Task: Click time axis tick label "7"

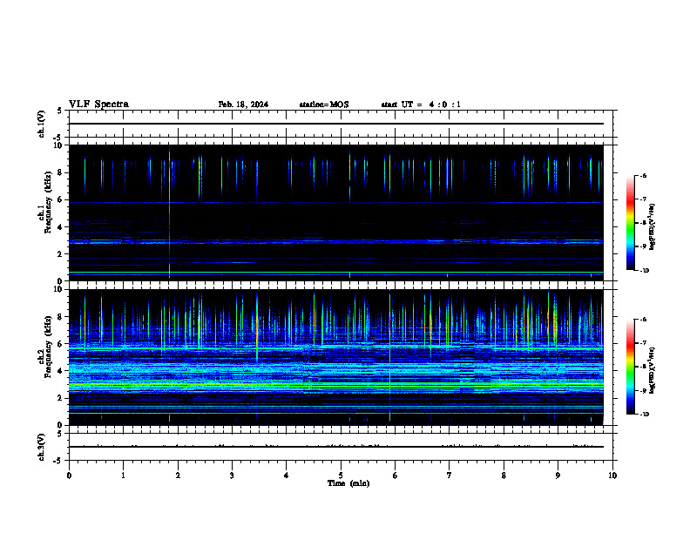Action: (450, 476)
